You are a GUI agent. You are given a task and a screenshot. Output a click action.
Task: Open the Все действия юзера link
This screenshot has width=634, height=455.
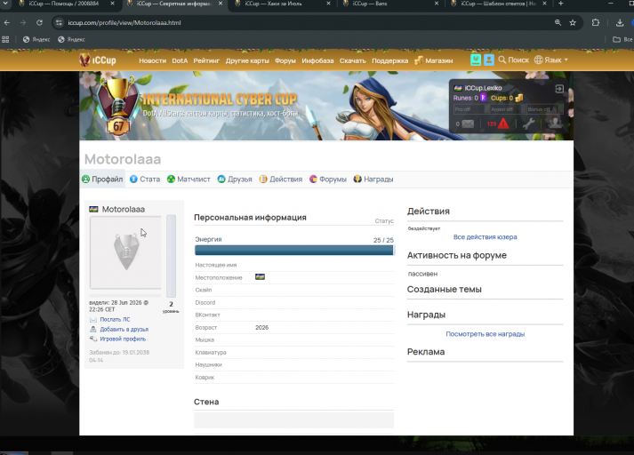[485, 236]
